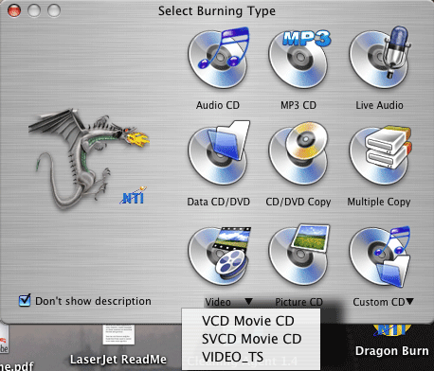Choose SVCD Movie CD from menu

point(251,339)
